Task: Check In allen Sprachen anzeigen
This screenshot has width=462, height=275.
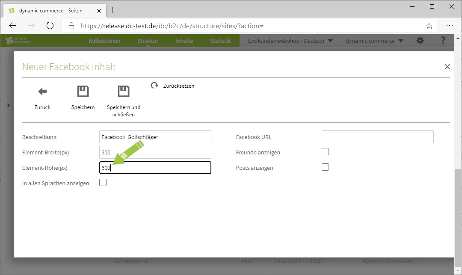Action: pos(103,183)
